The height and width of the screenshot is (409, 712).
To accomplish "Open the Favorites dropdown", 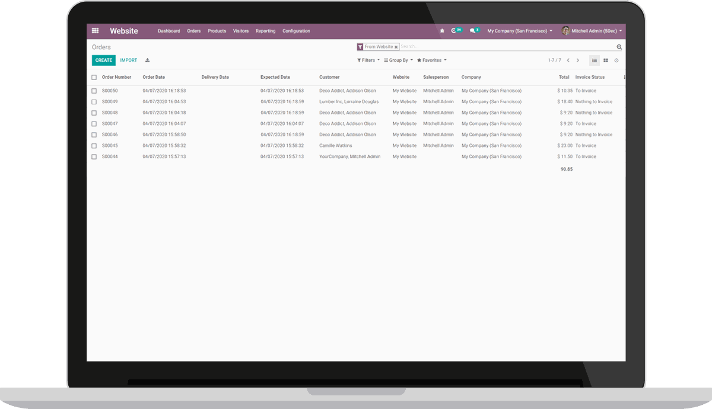I will point(430,60).
